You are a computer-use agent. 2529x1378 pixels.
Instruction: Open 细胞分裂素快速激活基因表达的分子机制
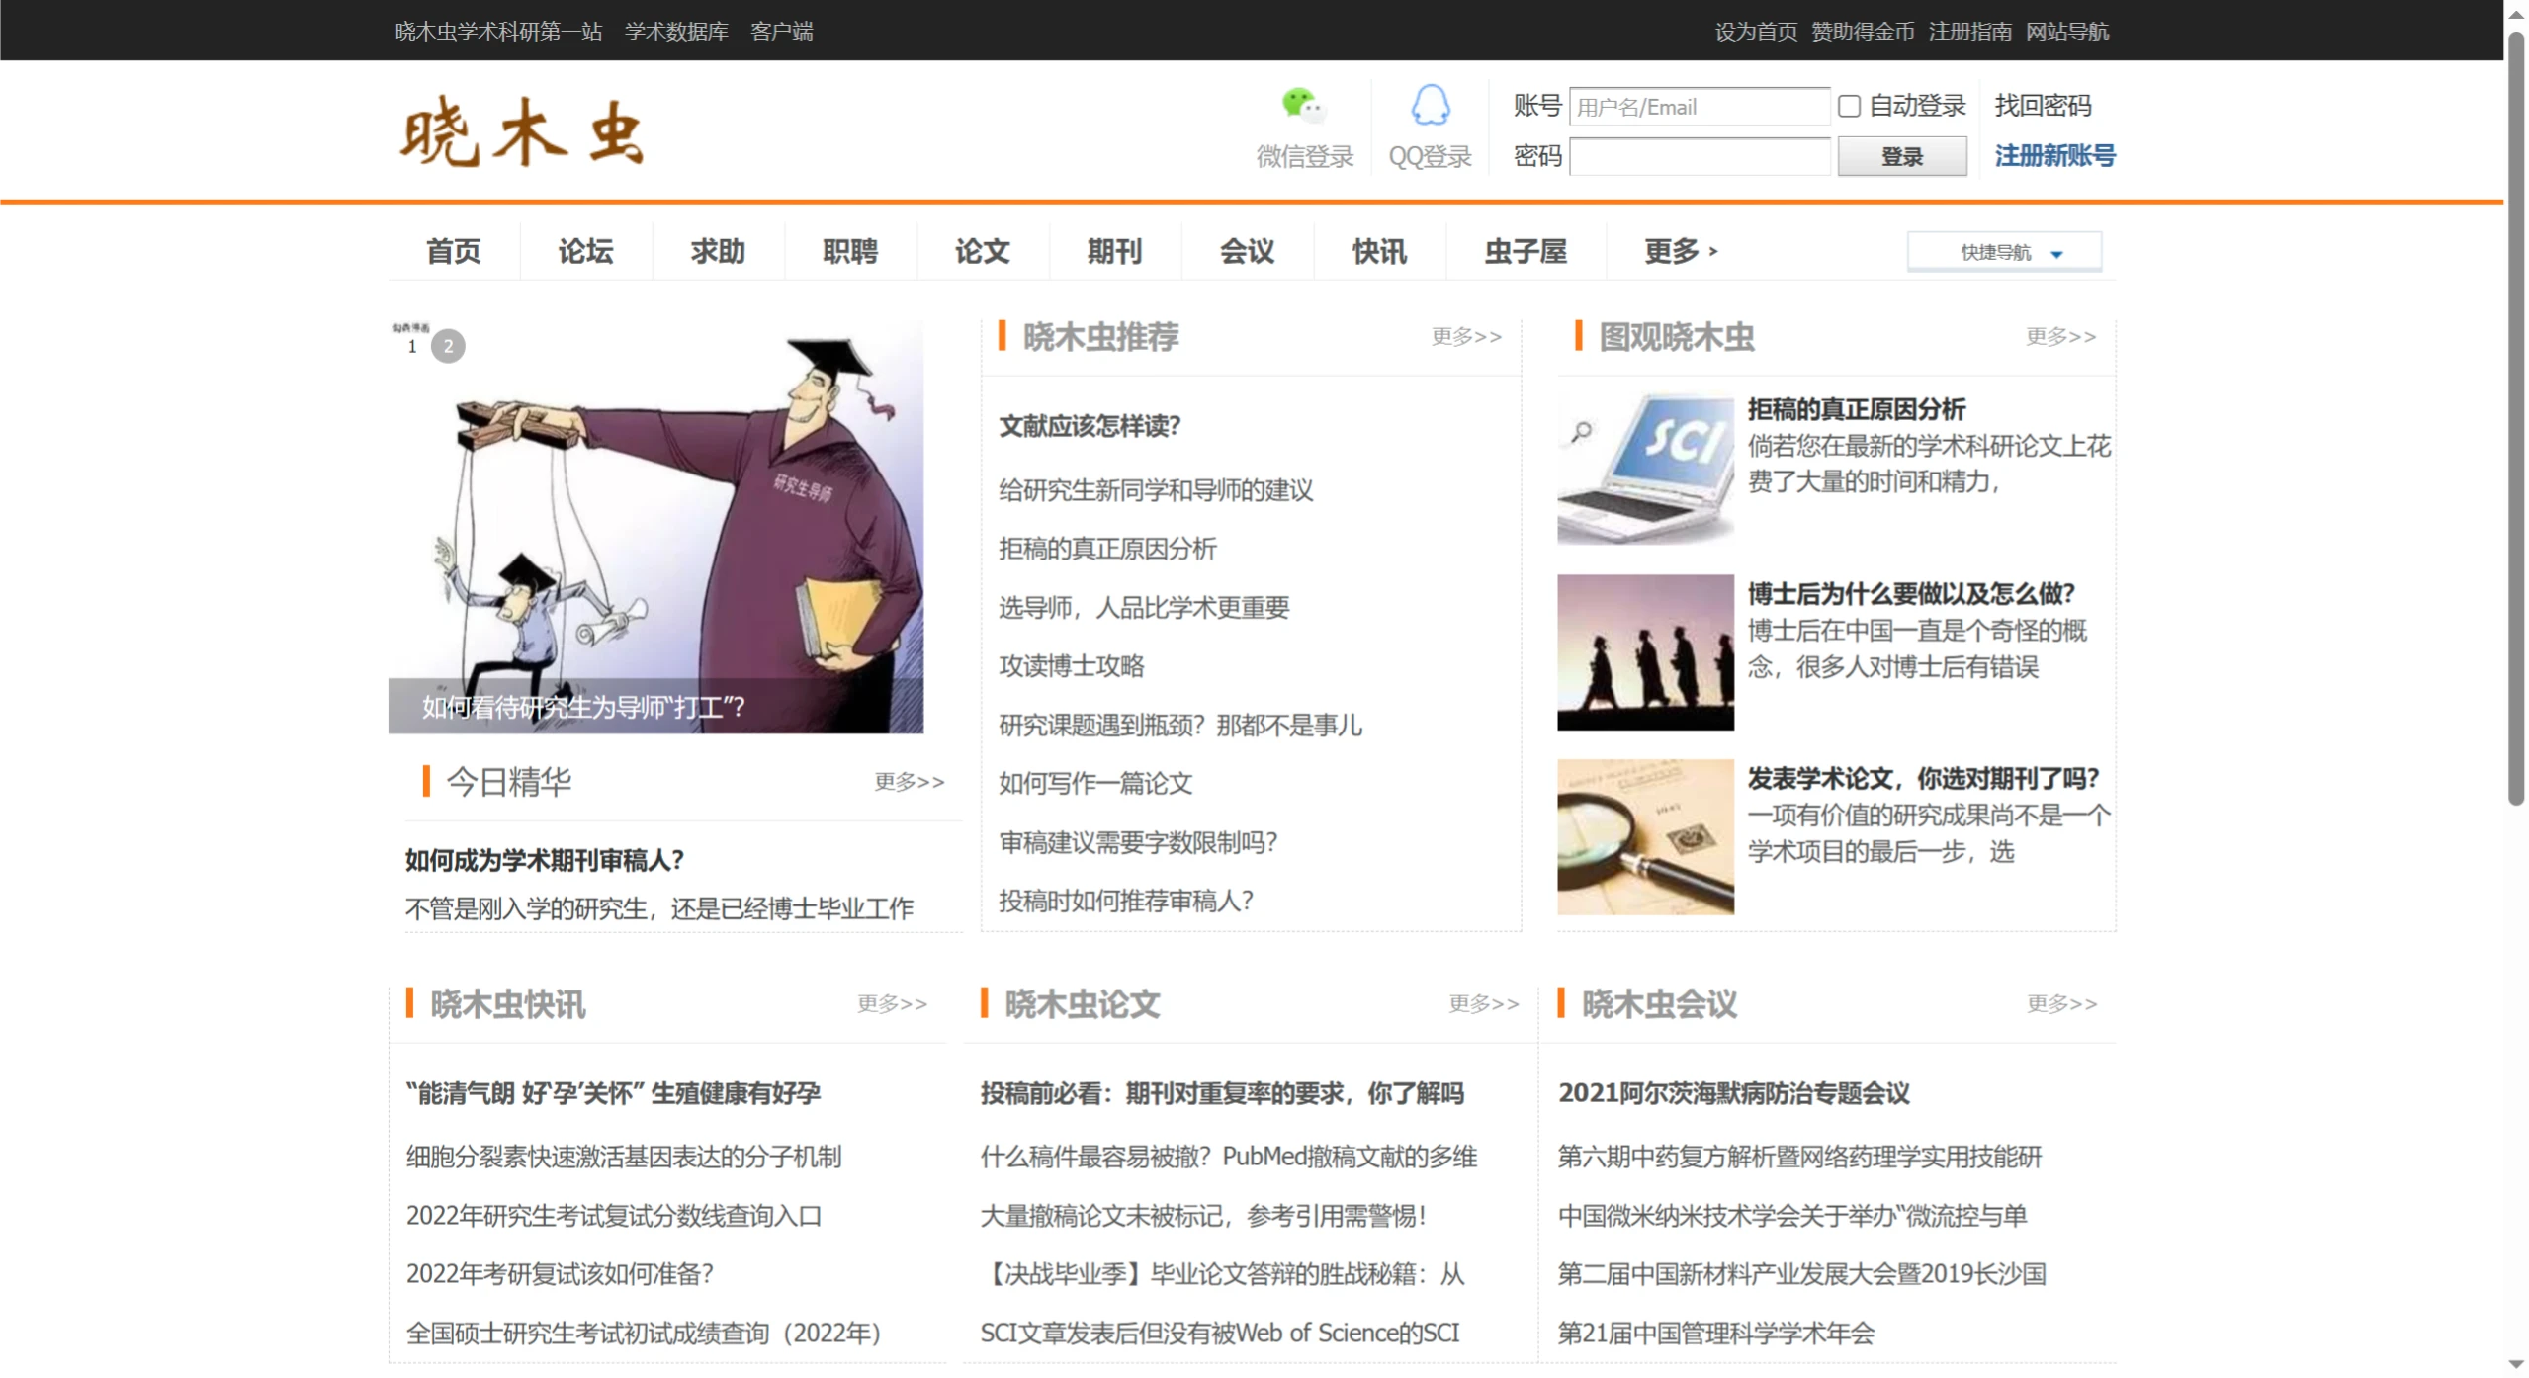point(624,1157)
